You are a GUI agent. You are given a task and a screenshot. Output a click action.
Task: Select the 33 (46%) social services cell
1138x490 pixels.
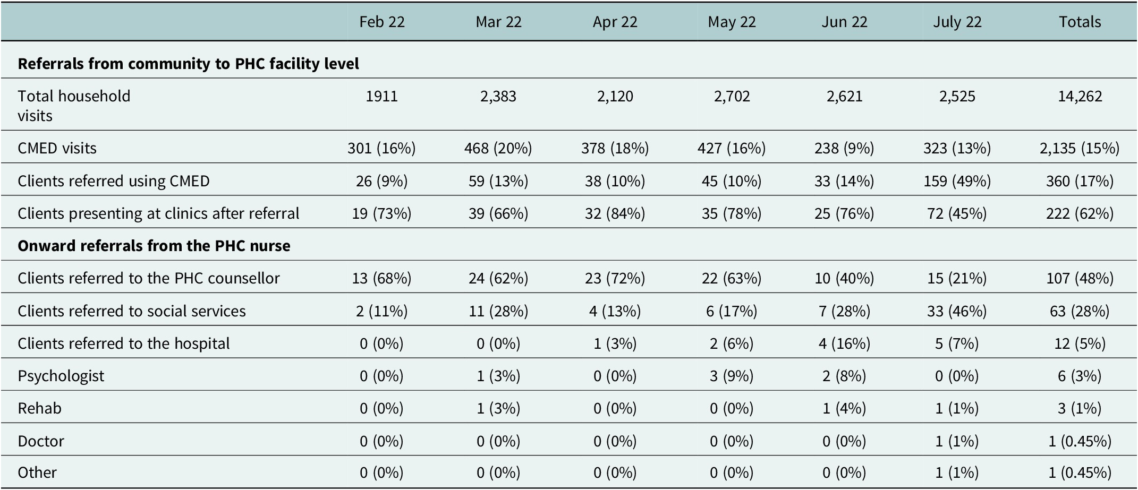[957, 311]
